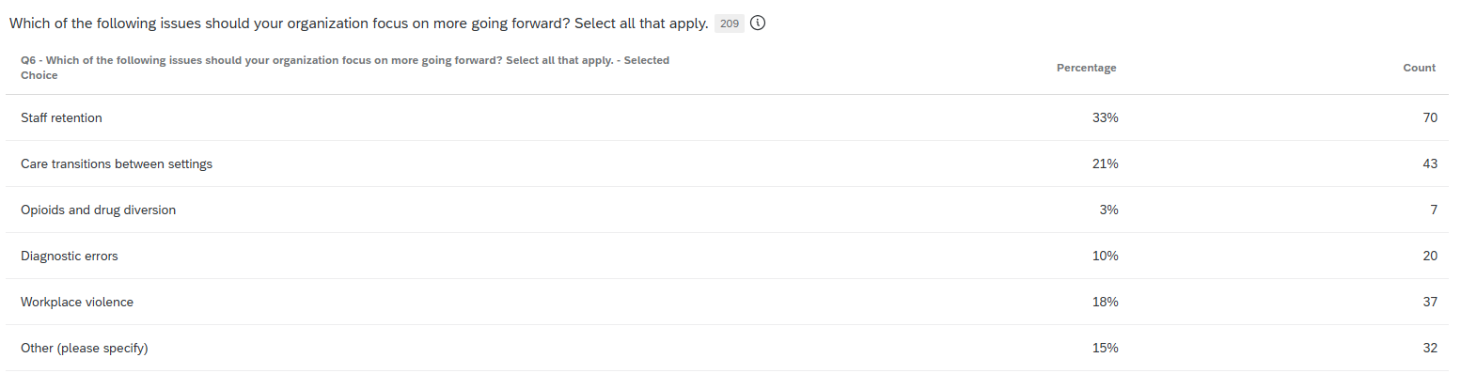Sort by the Percentage column header
This screenshot has height=389, width=1461.
[x=1086, y=68]
